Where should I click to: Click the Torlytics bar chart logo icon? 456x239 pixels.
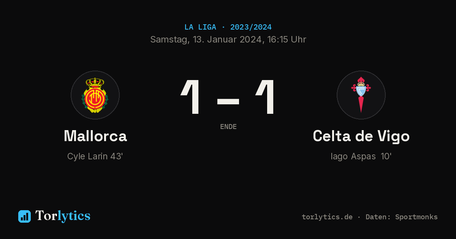click(24, 216)
